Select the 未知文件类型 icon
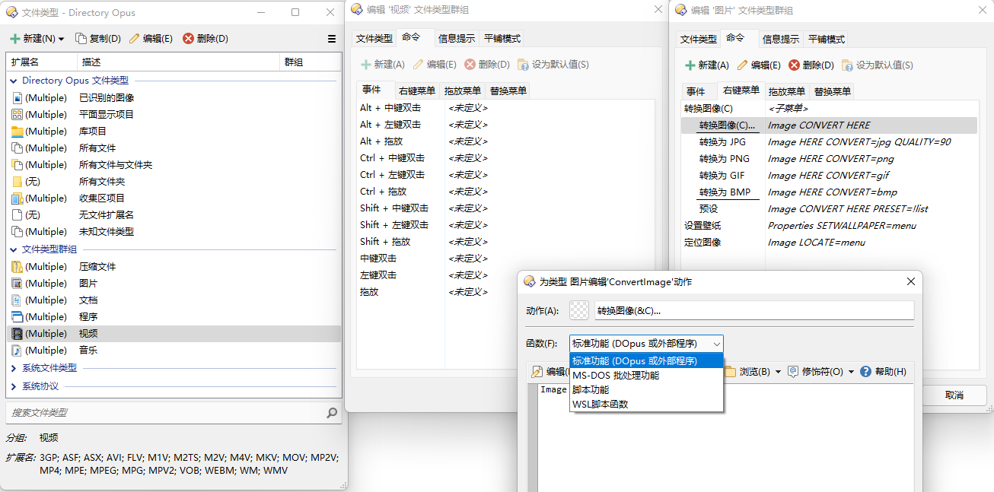Screen dimensions: 994x492 (x=18, y=232)
